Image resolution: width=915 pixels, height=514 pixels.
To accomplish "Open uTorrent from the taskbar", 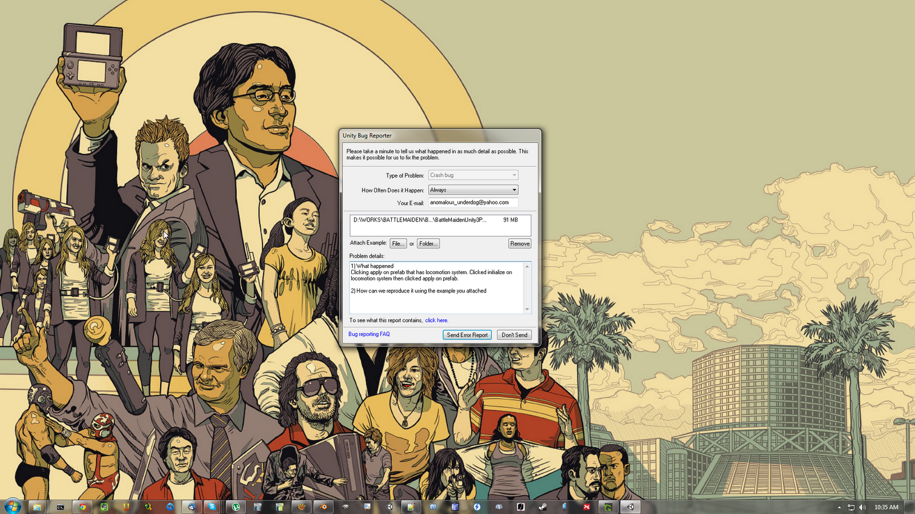I will point(236,507).
